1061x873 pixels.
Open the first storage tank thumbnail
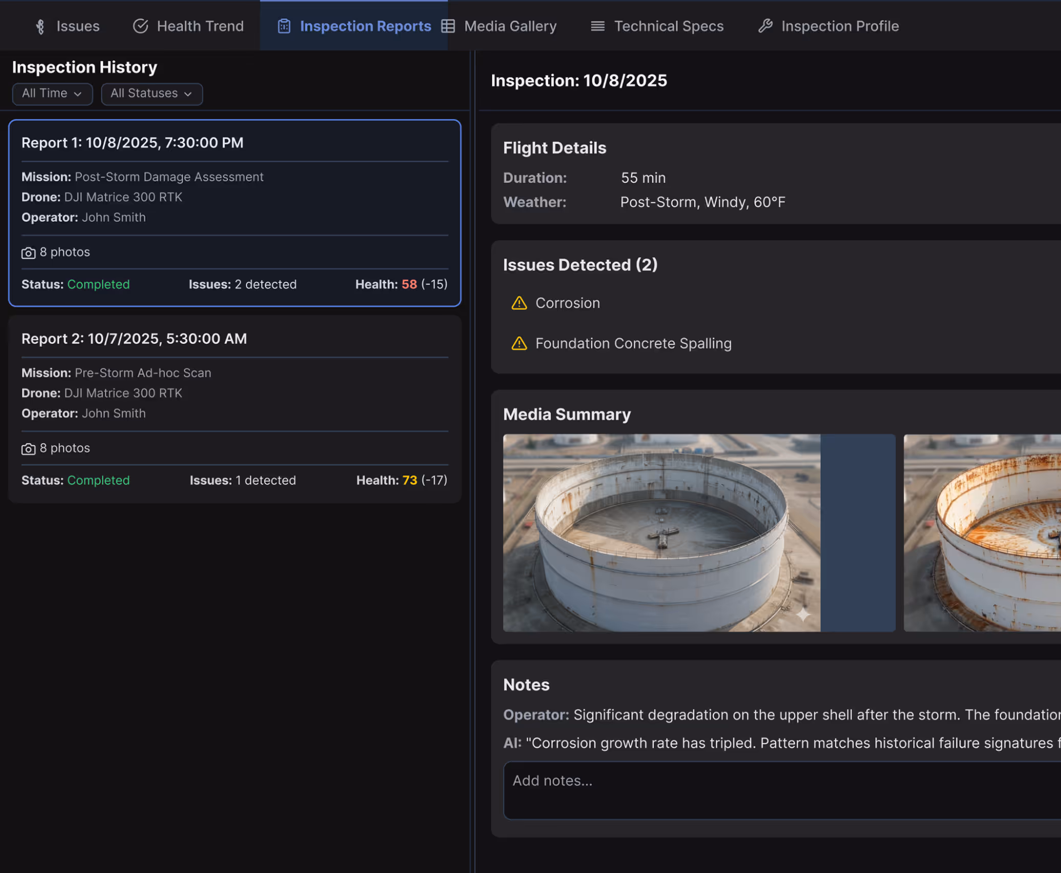699,533
